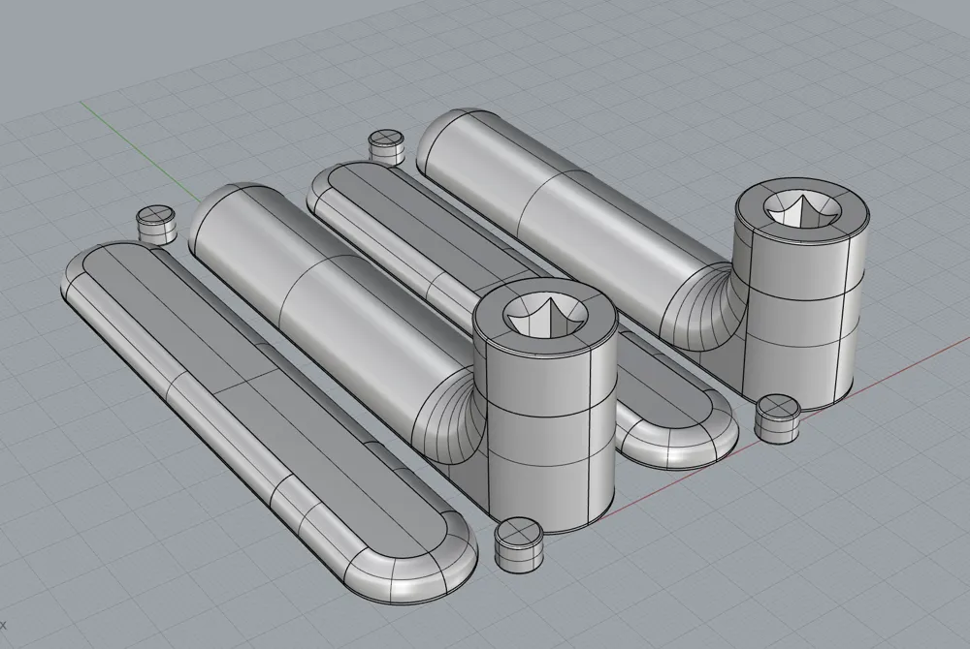This screenshot has height=649, width=970.
Task: Select the small plug next to the red axis line
Action: coord(778,418)
